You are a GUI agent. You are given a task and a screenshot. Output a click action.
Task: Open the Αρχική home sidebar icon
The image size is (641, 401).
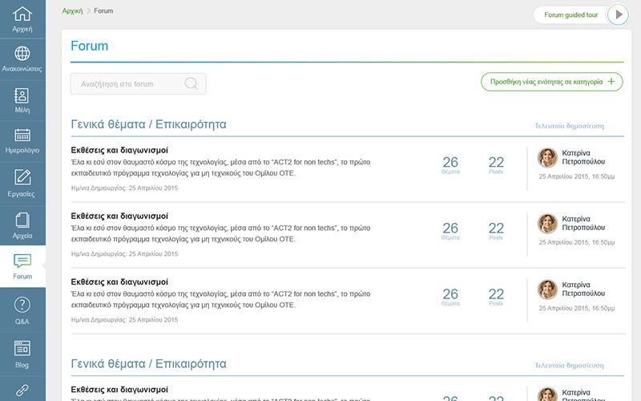[x=22, y=19]
